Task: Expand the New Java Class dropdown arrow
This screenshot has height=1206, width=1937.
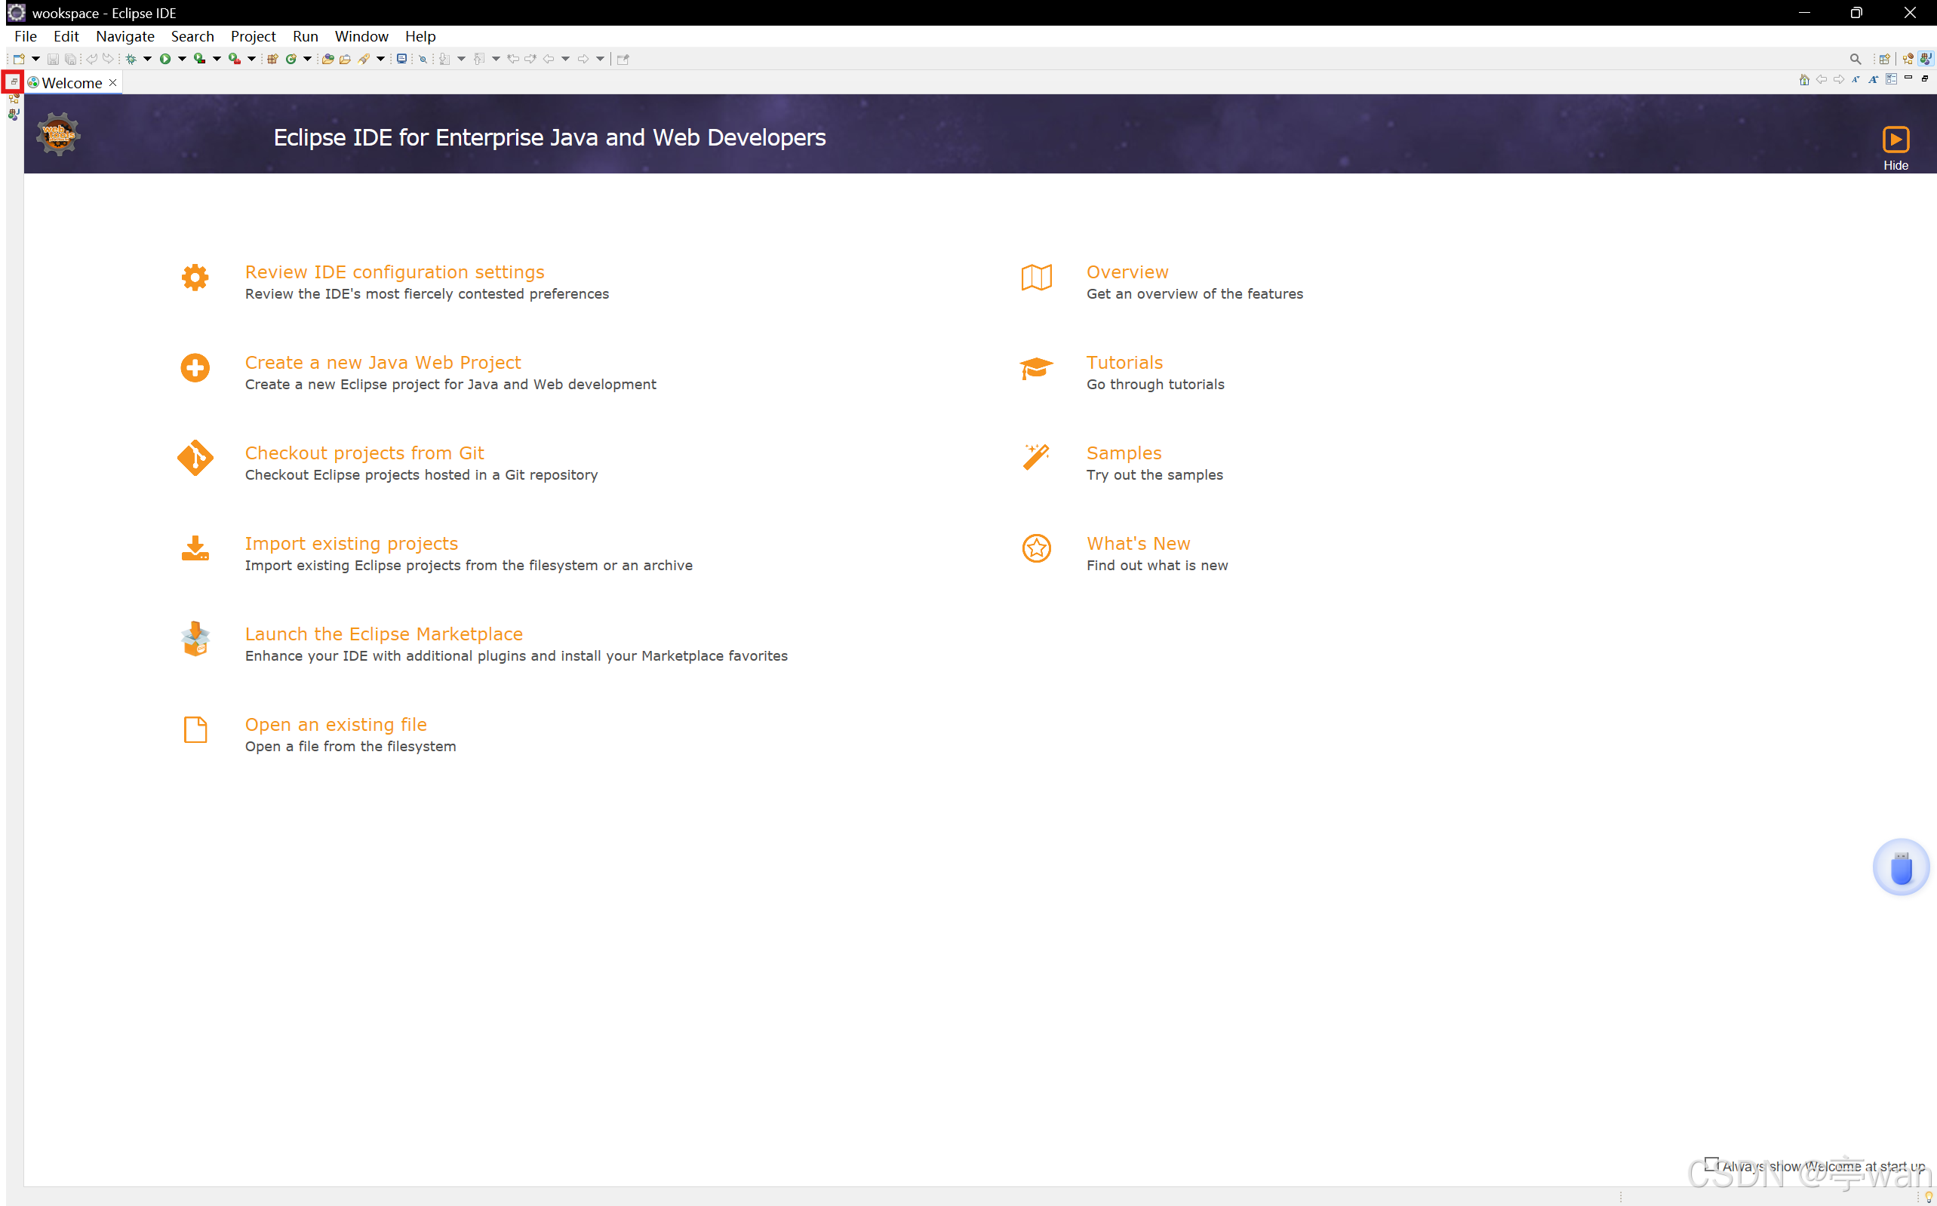Action: coord(307,59)
